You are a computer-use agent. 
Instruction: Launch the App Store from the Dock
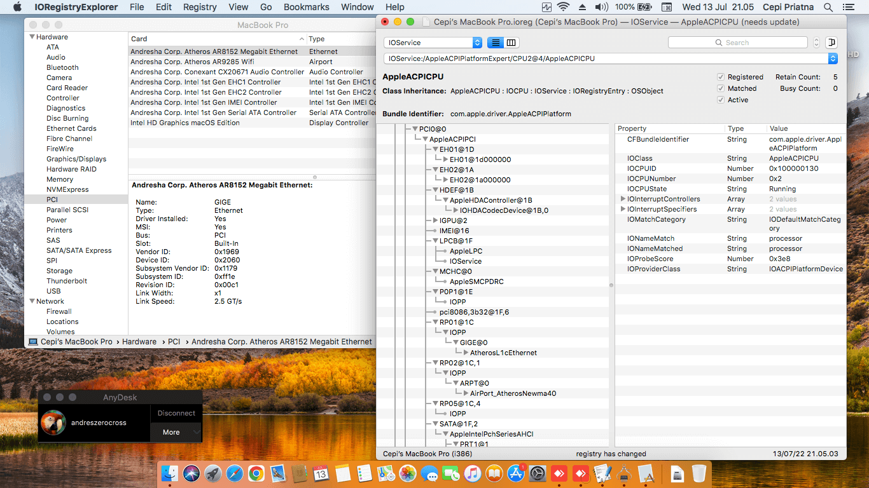coord(516,473)
